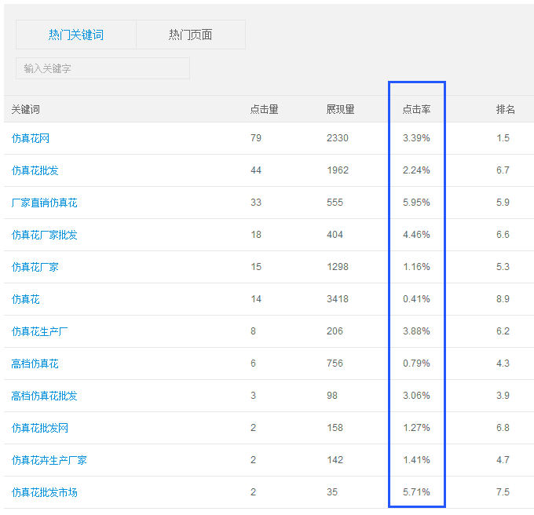Viewport: 534px width, 515px height.
Task: Sort by the 展现量 column header
Action: 340,109
